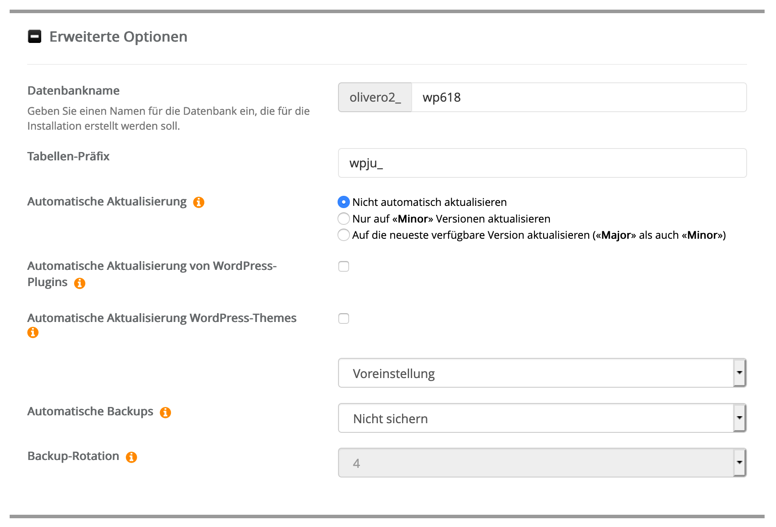Enable automatic updates for WordPress-Themes

[x=344, y=318]
